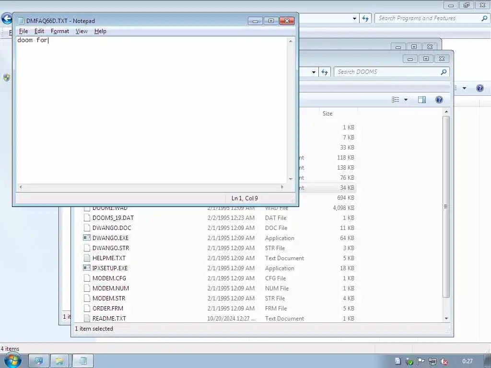Click the magnifier icon in Search Programs and Features
The image size is (491, 368).
point(484,18)
